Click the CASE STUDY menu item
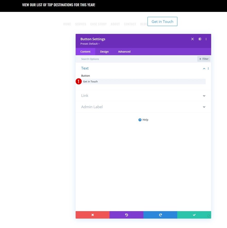The height and width of the screenshot is (228, 227). coord(98,24)
